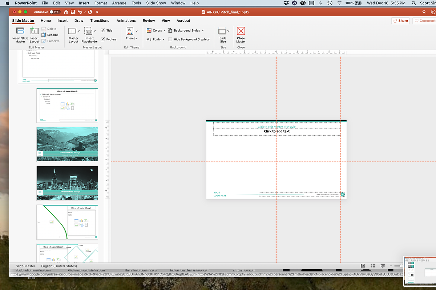This screenshot has height=290, width=436.
Task: Click the Creative Cloud menu bar icon
Action: 302,3
